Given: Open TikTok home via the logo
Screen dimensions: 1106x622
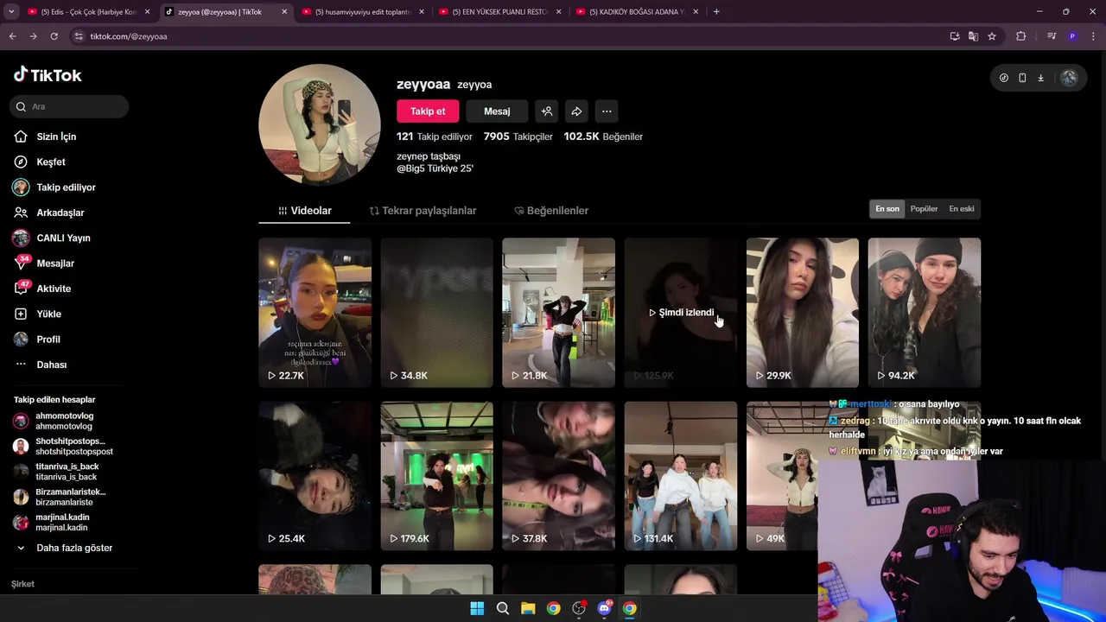Looking at the screenshot, I should 48,75.
